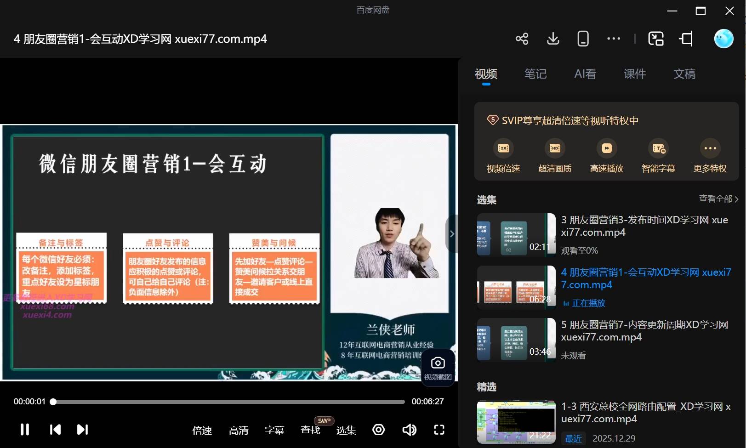Viewport: 746px width, 448px height.
Task: Click the share icon in top toolbar
Action: pos(522,39)
